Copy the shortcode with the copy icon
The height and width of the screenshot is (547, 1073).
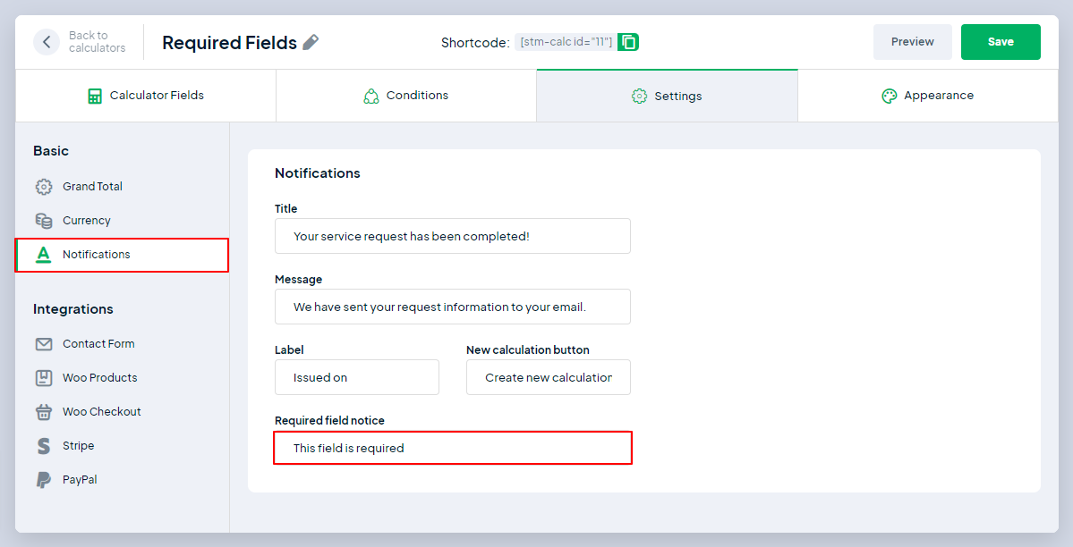coord(628,42)
